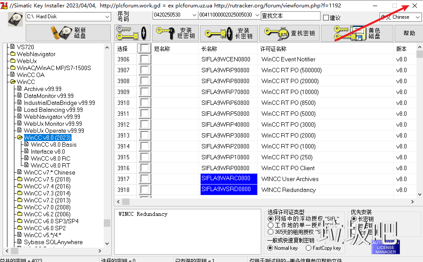
Task: Install short key (安装短密钥)
Action: coord(176,33)
